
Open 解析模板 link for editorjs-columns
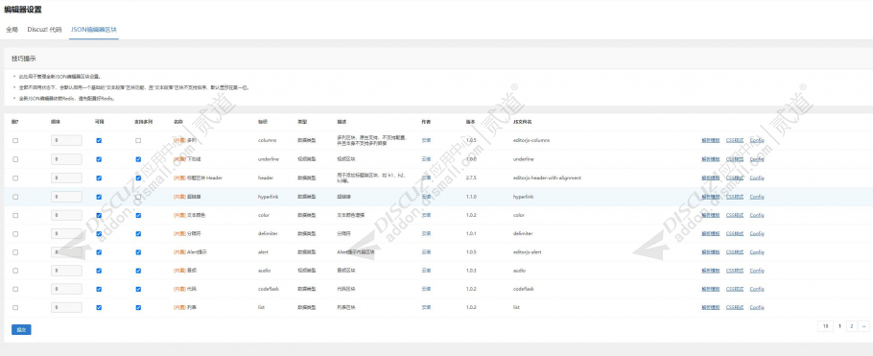(x=711, y=140)
